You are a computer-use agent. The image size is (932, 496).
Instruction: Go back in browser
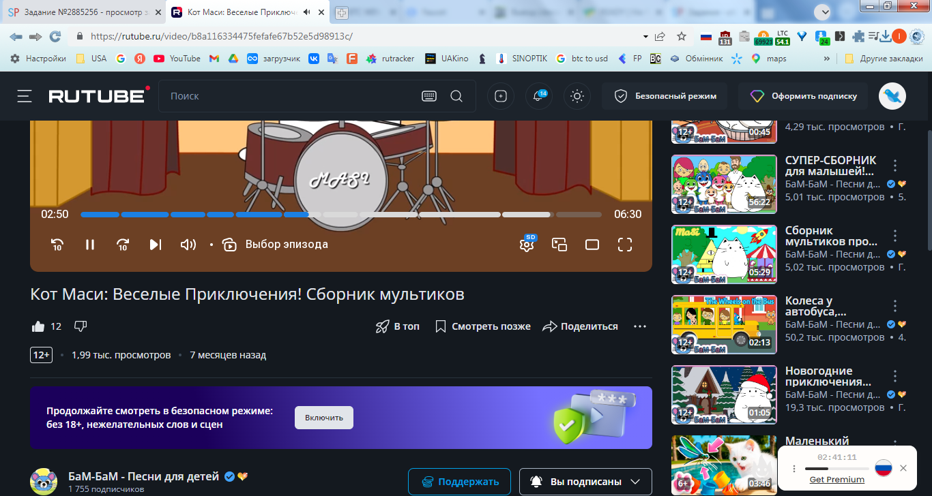click(16, 36)
